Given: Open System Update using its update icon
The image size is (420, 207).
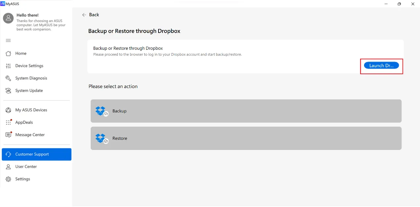Looking at the screenshot, I should coord(8,90).
